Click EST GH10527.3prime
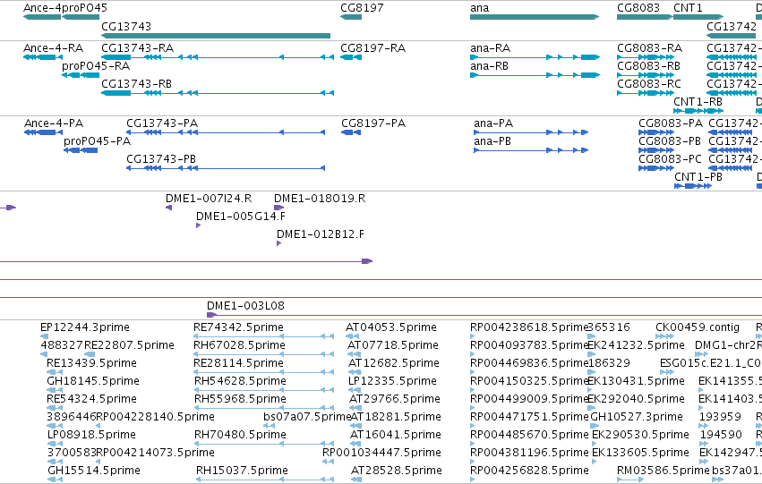This screenshot has width=762, height=484. tap(595, 426)
